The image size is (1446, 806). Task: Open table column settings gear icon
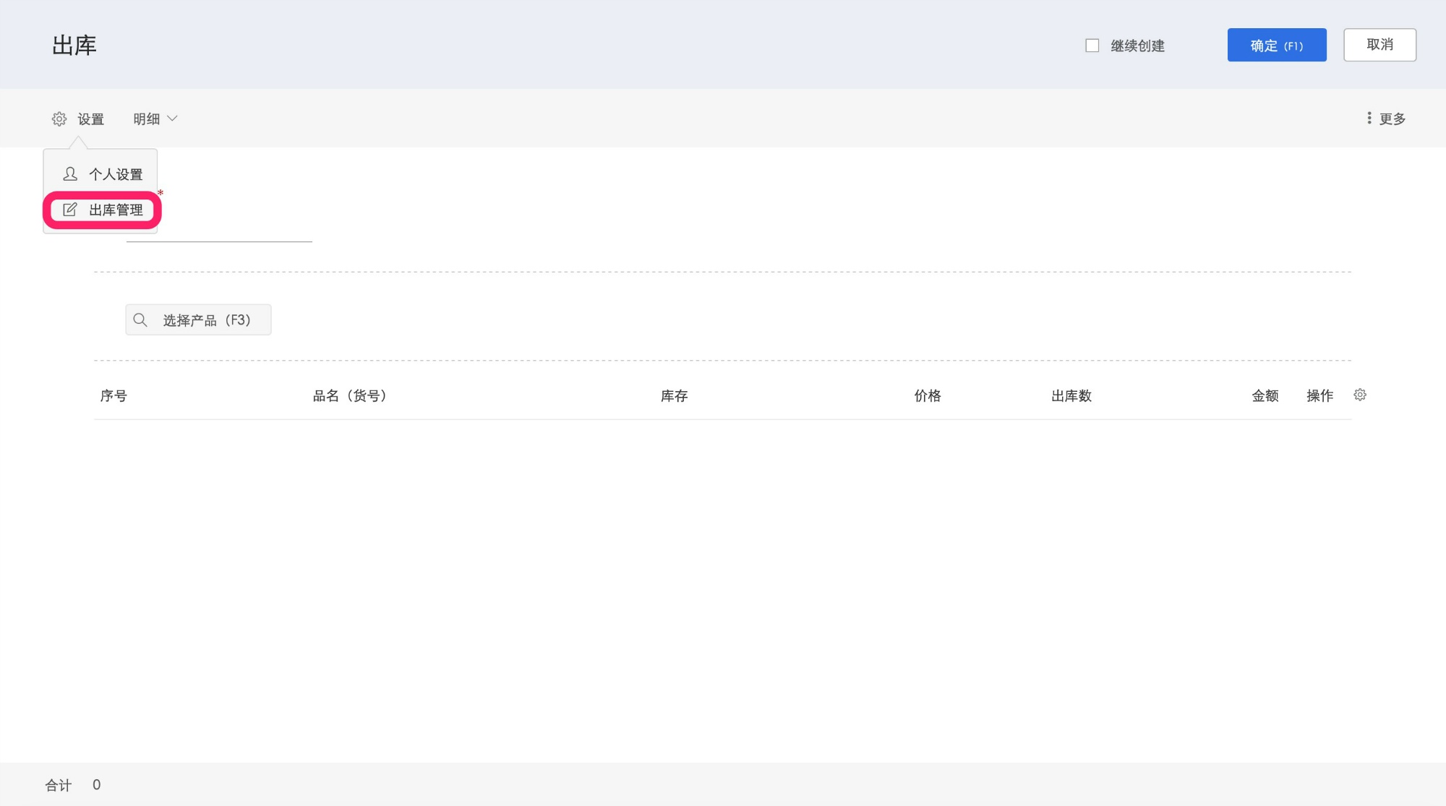pyautogui.click(x=1360, y=395)
